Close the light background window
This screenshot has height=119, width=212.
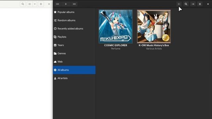[49, 4]
